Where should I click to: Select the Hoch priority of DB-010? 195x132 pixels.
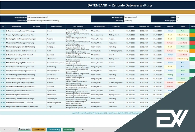click(x=170, y=67)
